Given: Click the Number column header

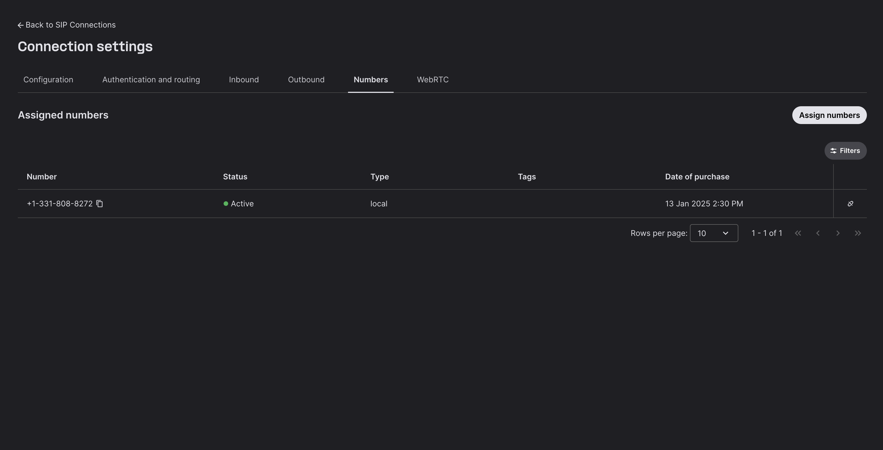Looking at the screenshot, I should (x=42, y=177).
